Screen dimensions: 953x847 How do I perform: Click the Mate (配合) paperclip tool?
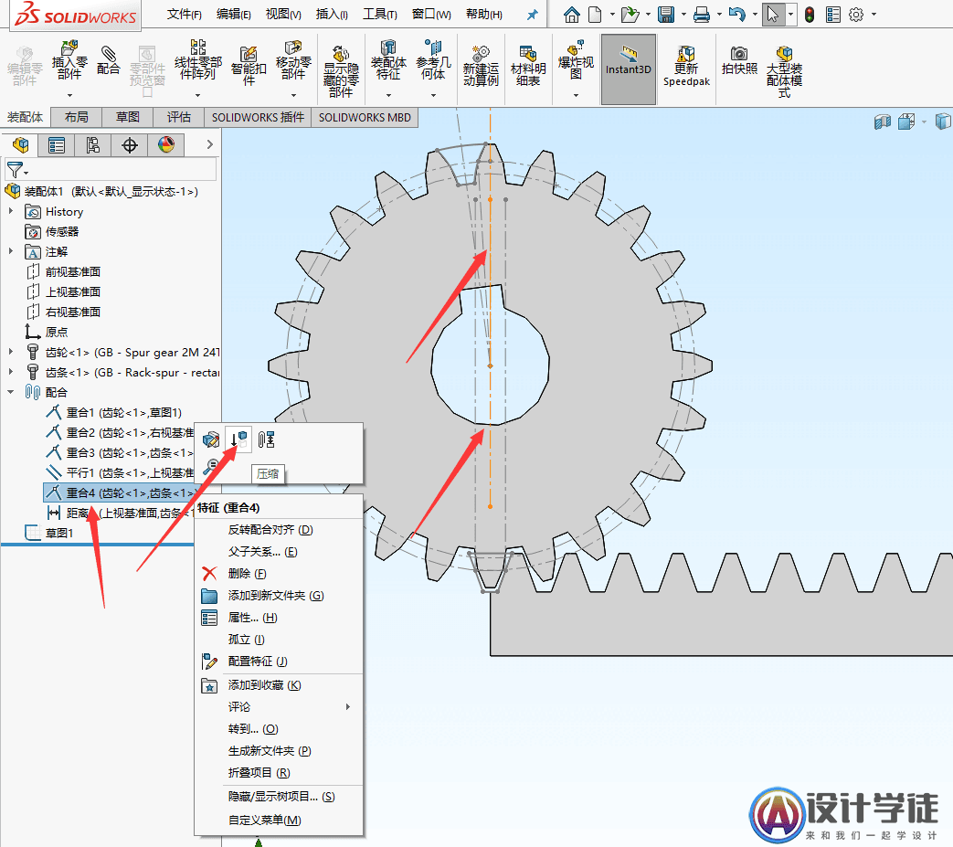tap(108, 60)
